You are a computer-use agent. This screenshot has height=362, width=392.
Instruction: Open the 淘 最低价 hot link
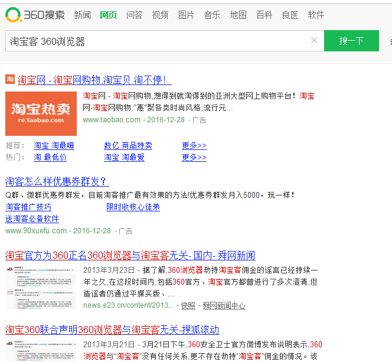50,157
